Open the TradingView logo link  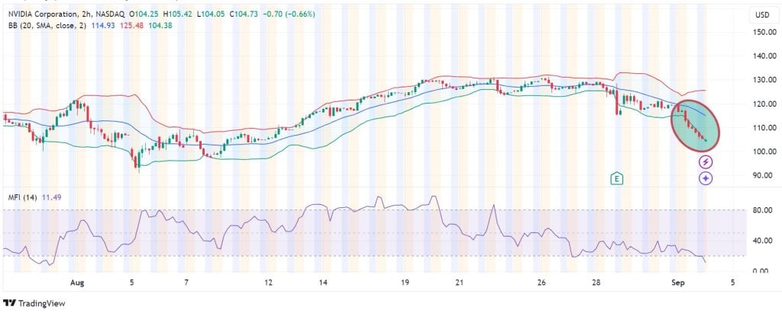[x=34, y=302]
